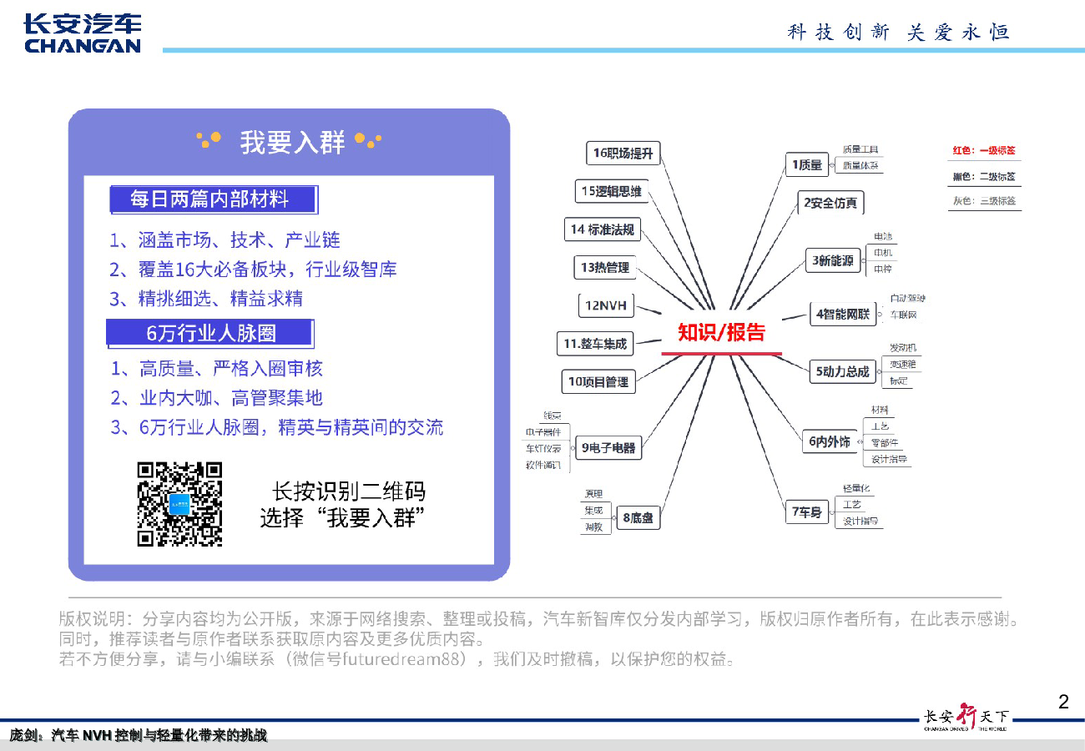Click the 零部件 sub-node

click(x=884, y=442)
